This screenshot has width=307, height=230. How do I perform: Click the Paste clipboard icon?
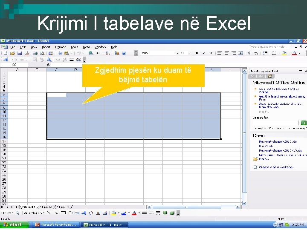67,53
